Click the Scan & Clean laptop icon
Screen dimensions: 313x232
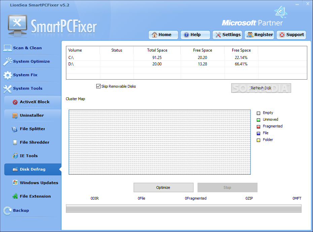[8, 48]
